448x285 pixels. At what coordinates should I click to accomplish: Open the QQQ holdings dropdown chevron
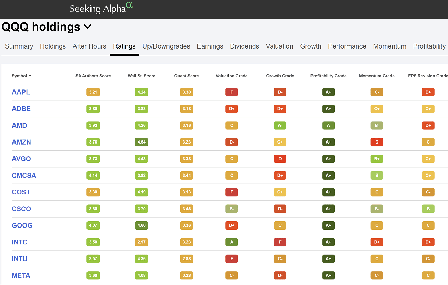click(x=88, y=27)
